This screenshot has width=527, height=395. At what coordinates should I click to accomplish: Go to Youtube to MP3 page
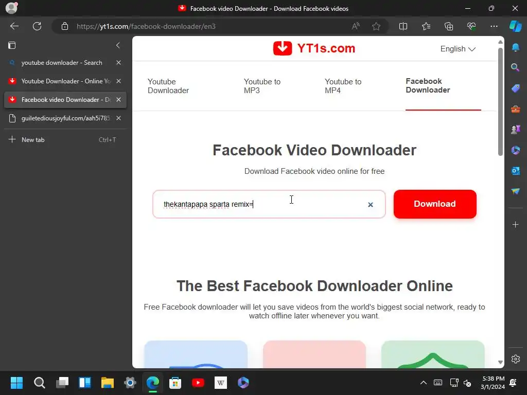262,86
